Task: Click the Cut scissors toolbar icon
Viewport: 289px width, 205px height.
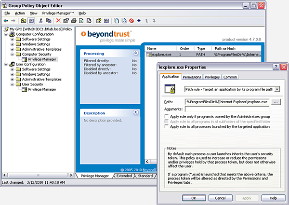Action: click(41, 21)
